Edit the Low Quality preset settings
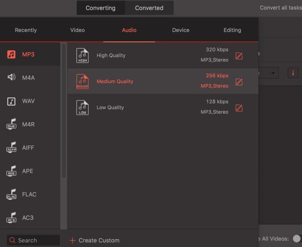 239,108
